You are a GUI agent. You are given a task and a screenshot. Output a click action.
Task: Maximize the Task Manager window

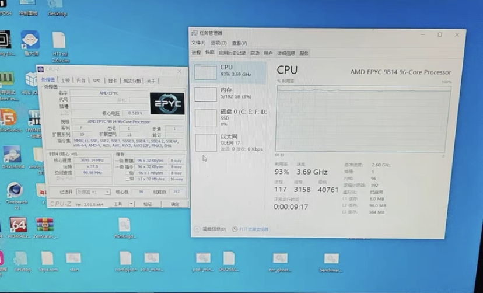(440, 34)
